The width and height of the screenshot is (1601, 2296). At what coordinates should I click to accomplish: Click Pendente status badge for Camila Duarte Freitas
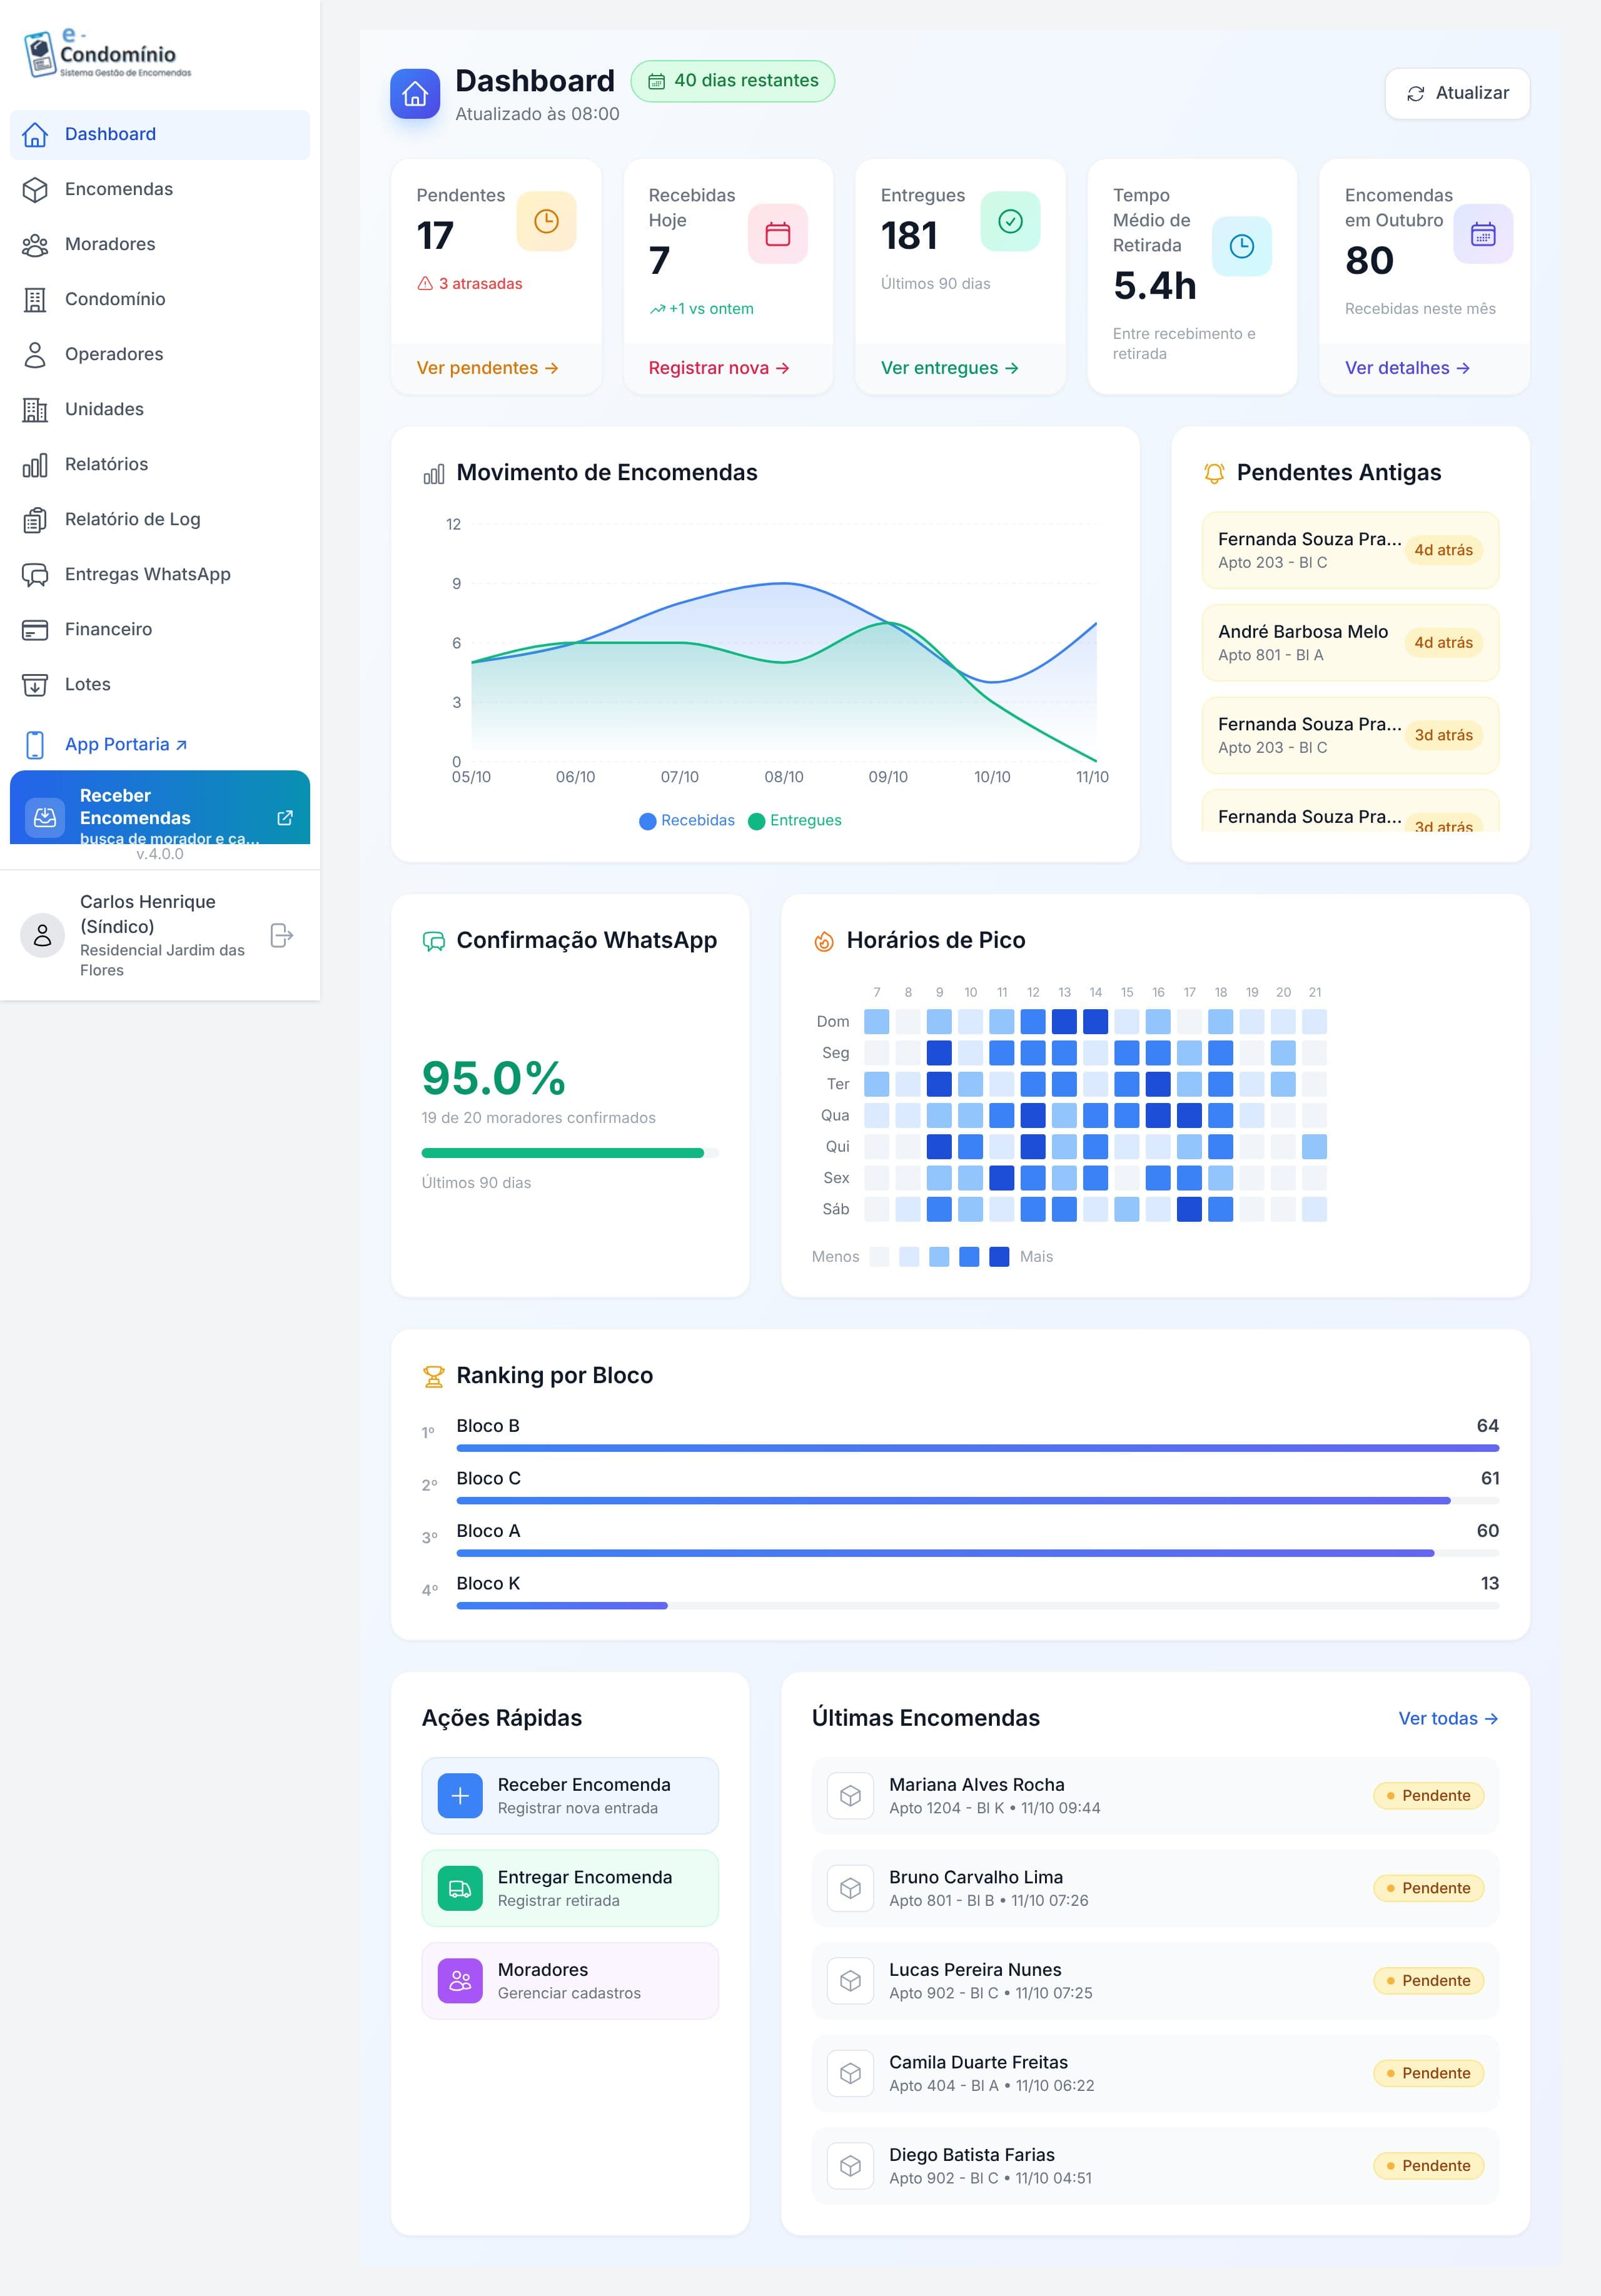(1428, 2073)
